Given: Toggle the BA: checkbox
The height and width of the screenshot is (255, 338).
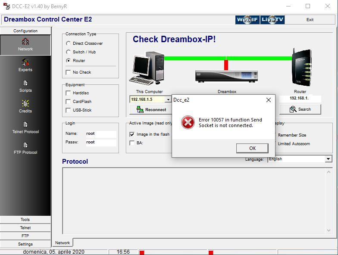Looking at the screenshot, I should [132, 143].
